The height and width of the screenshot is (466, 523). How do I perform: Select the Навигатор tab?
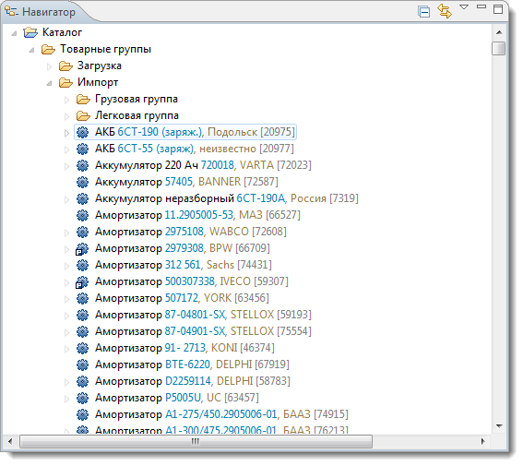tap(41, 12)
